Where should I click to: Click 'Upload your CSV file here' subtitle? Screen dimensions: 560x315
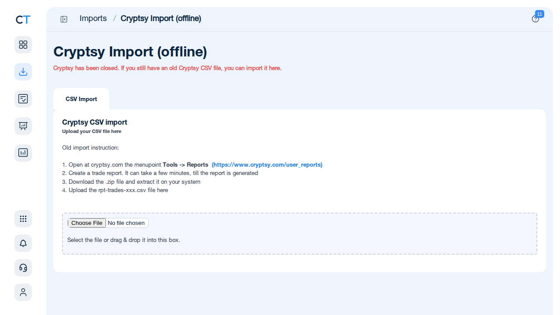(x=92, y=131)
